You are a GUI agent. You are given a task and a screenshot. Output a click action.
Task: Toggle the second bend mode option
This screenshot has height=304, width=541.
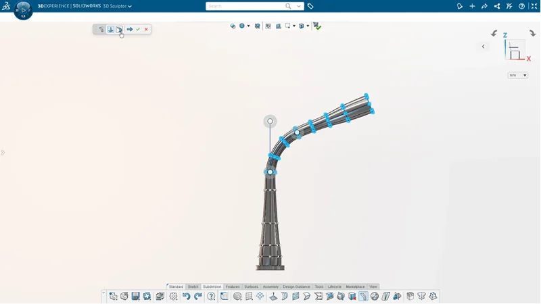pos(119,29)
